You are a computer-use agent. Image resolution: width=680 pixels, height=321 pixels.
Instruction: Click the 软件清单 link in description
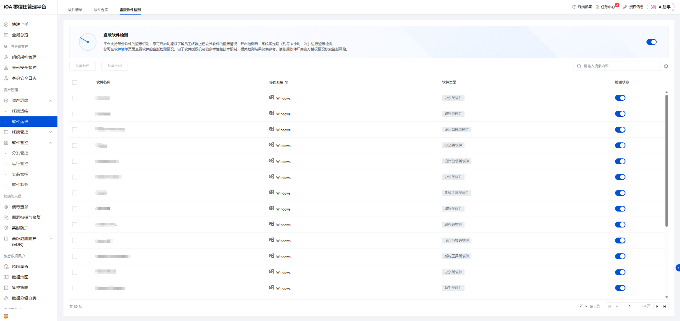121,49
